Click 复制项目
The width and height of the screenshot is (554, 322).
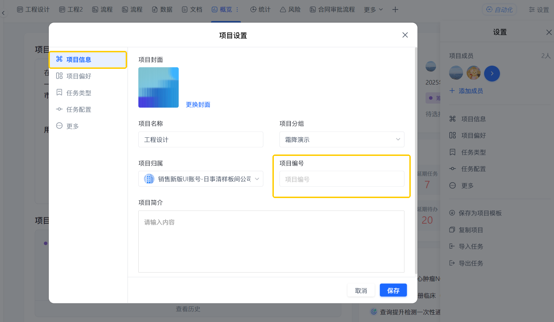point(466,230)
